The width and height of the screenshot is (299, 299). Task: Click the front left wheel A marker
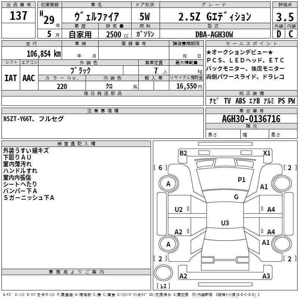(169, 184)
